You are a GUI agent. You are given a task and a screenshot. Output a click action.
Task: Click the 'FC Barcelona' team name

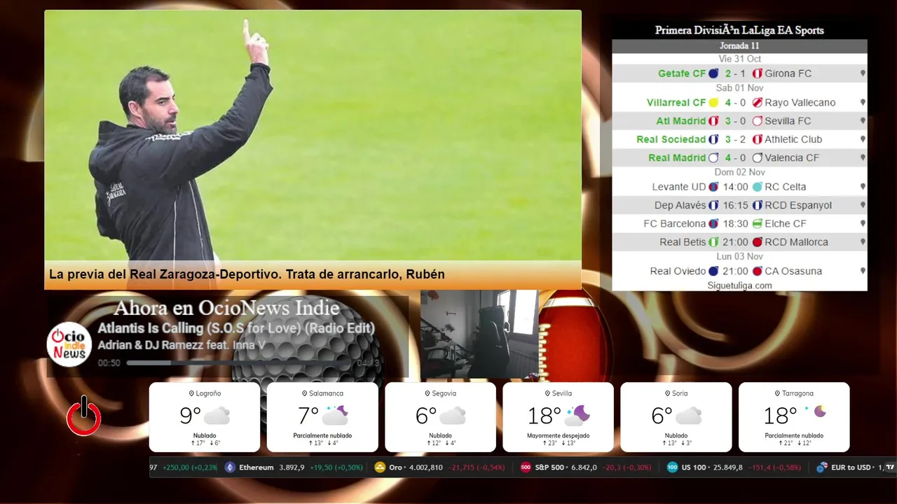click(675, 223)
